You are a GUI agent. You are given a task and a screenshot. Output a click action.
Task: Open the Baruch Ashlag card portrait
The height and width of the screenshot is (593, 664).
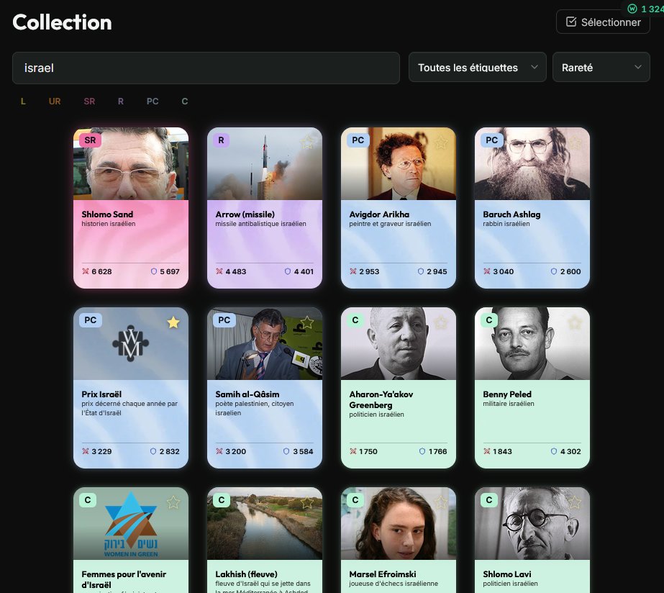pos(532,164)
